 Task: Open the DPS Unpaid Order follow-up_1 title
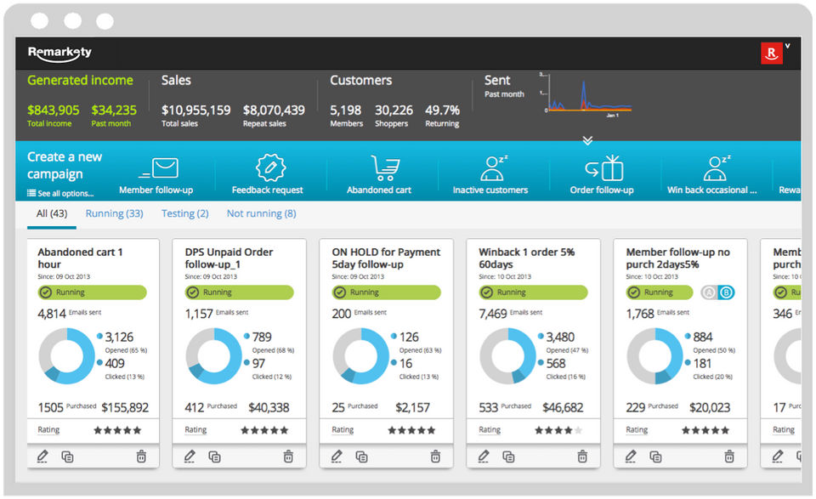point(229,258)
